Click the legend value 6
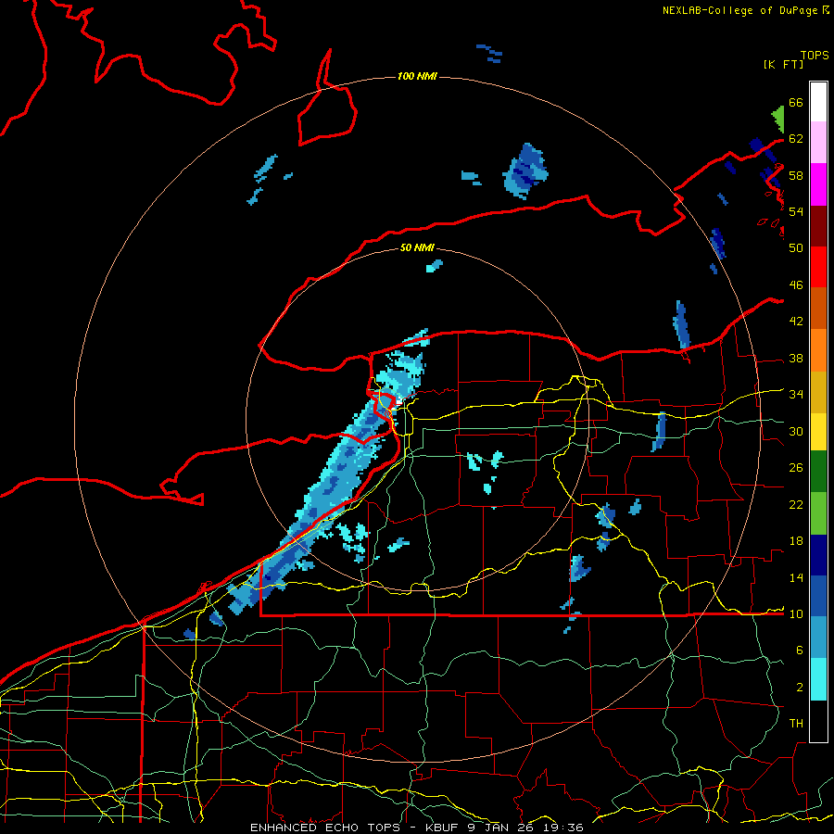This screenshot has width=834, height=834. [800, 651]
